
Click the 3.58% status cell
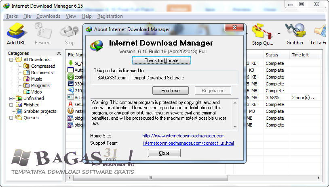(272, 98)
